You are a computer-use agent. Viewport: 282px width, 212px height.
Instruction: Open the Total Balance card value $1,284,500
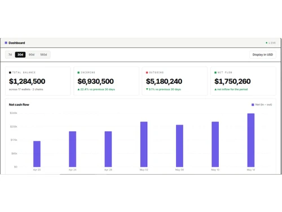(x=27, y=81)
